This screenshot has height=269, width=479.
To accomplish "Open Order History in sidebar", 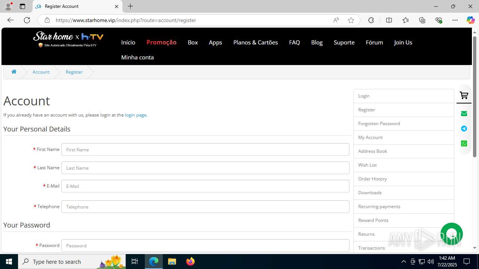I will click(x=404, y=179).
